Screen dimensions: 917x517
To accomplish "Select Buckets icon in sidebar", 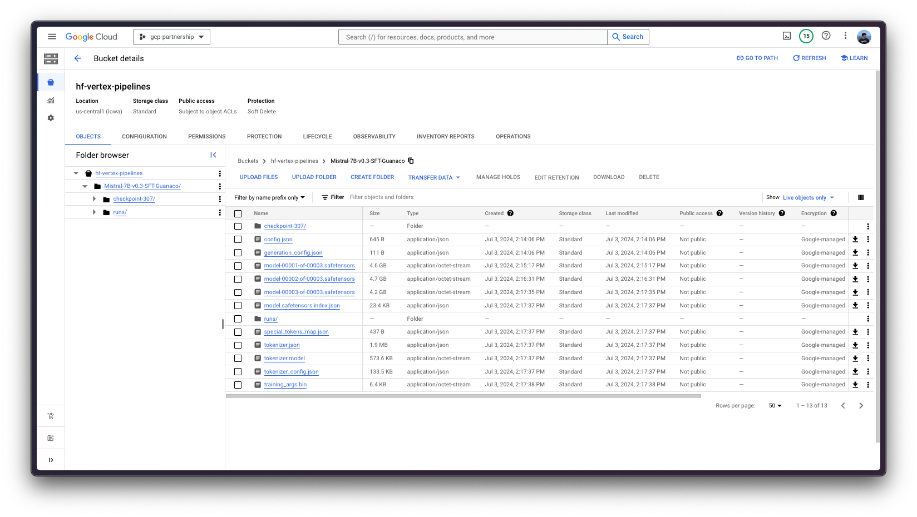I will (x=51, y=82).
